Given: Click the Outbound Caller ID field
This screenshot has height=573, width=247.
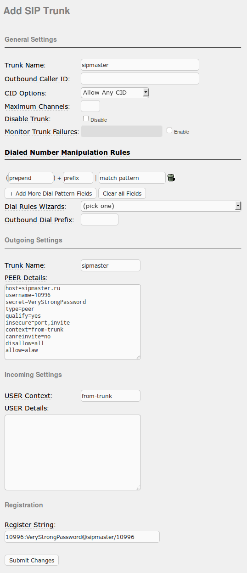Looking at the screenshot, I should [140, 79].
